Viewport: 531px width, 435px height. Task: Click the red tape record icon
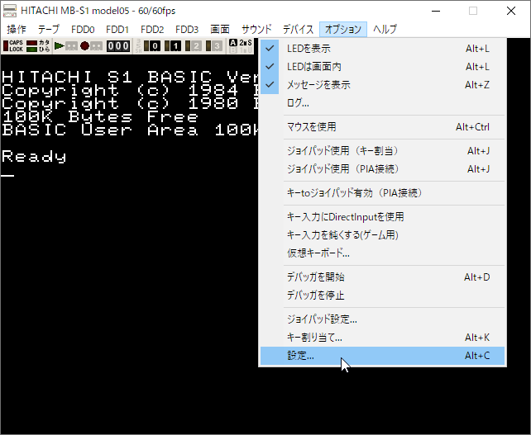(x=84, y=46)
